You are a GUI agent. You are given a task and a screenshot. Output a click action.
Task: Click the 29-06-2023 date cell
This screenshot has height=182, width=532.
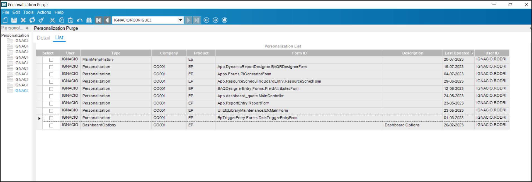coord(458,81)
